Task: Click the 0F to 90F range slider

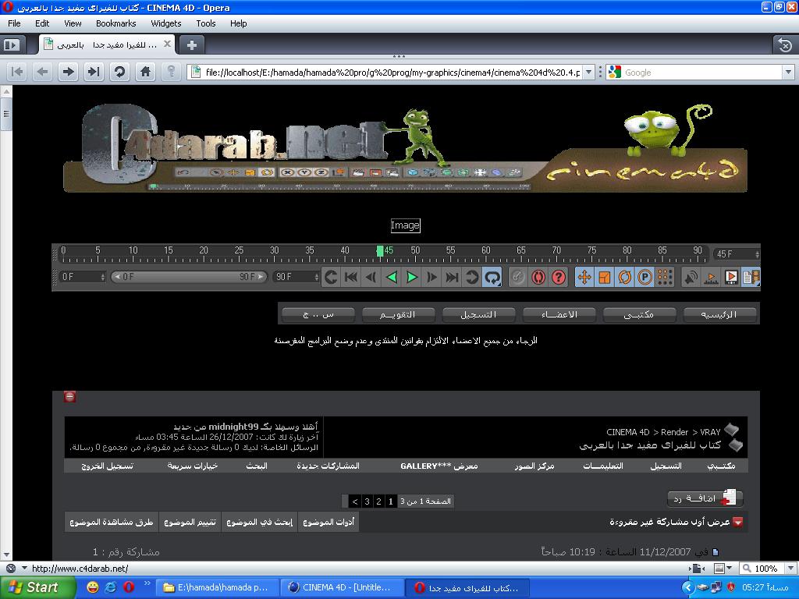Action: tap(189, 277)
